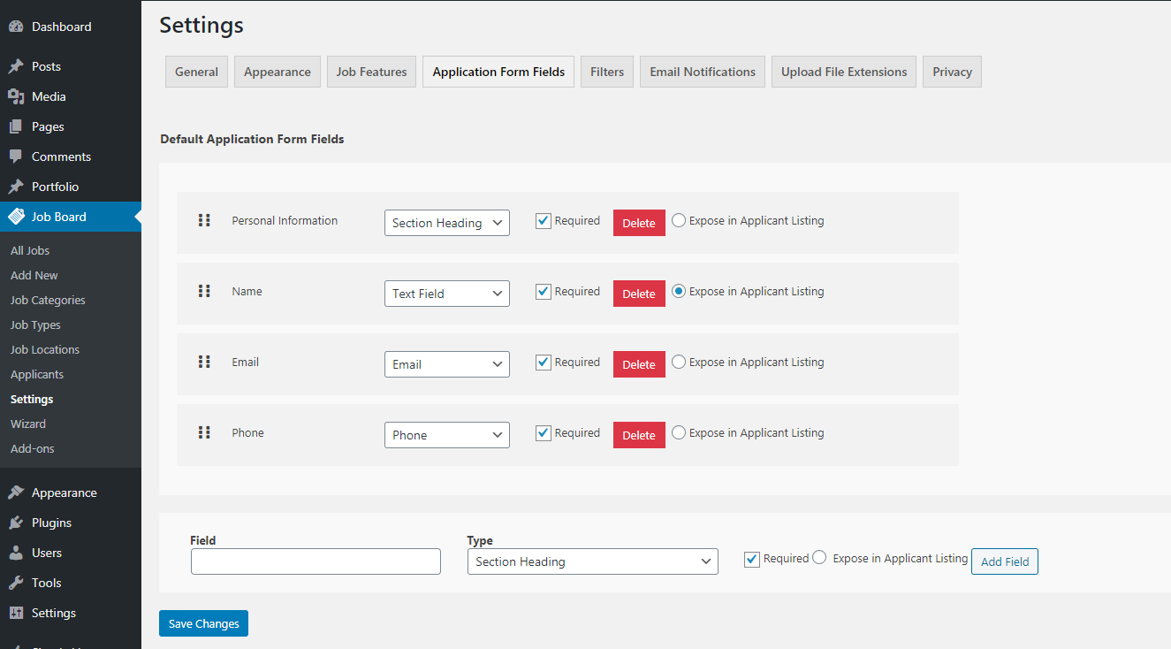This screenshot has width=1171, height=649.
Task: Open Email type dropdown in Email row
Action: (447, 364)
